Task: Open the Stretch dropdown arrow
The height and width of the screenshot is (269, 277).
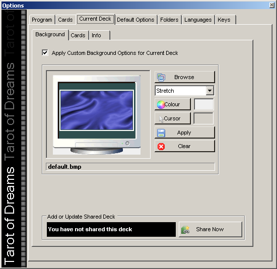Action: pyautogui.click(x=210, y=91)
